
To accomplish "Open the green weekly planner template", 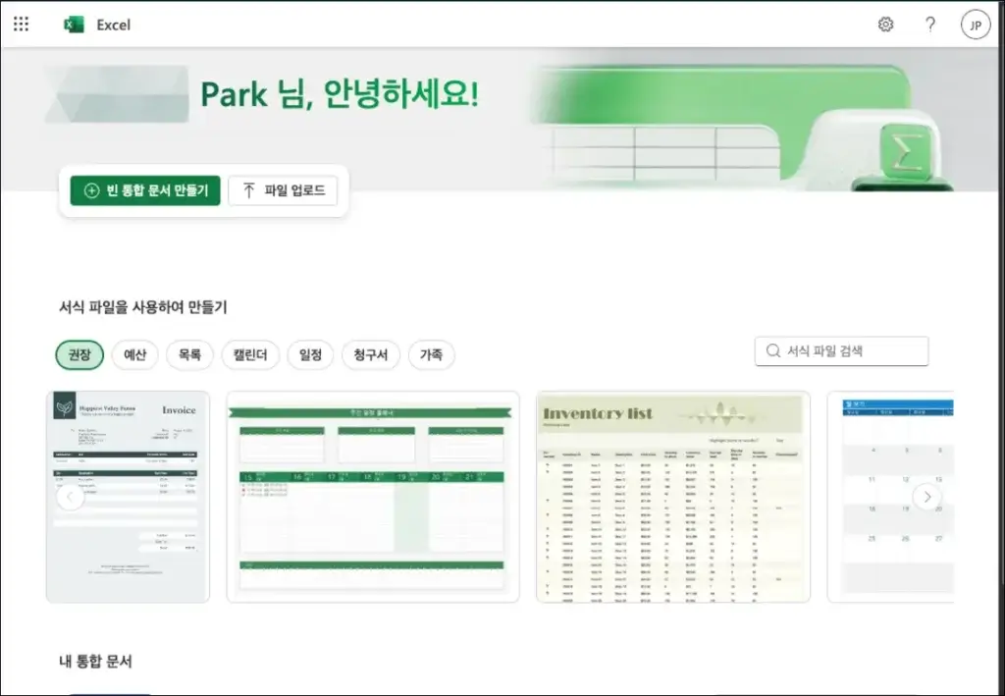I will pyautogui.click(x=373, y=497).
